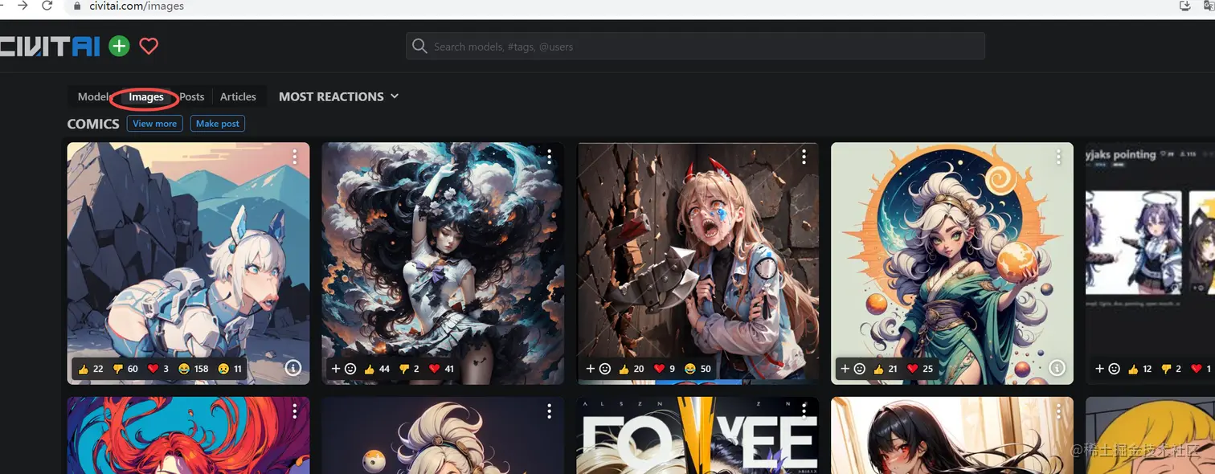Click the Civitai logo
The height and width of the screenshot is (474, 1215).
(50, 46)
